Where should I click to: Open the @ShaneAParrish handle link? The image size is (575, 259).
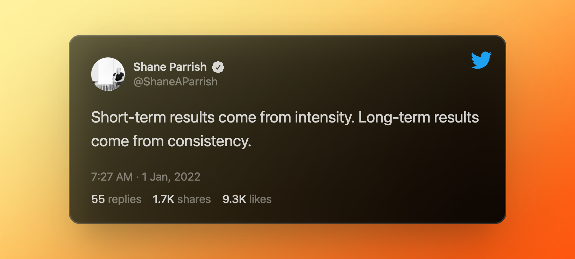tap(175, 82)
